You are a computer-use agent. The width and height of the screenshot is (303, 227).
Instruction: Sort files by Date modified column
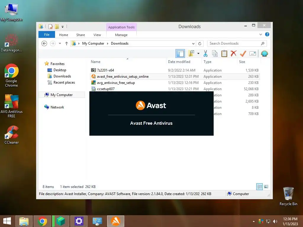[x=183, y=62]
